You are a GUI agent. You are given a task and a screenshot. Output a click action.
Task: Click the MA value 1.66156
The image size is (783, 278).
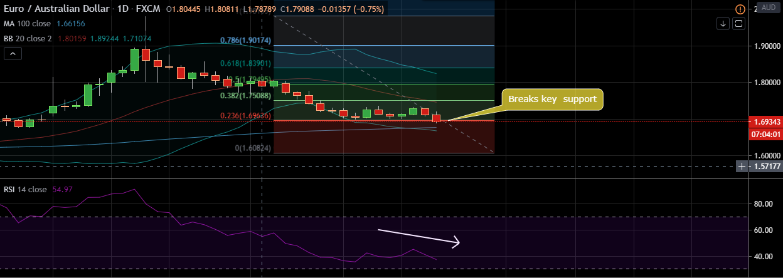(71, 24)
